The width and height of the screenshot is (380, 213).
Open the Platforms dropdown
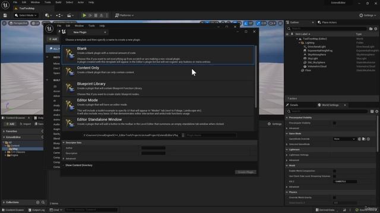coord(124,15)
